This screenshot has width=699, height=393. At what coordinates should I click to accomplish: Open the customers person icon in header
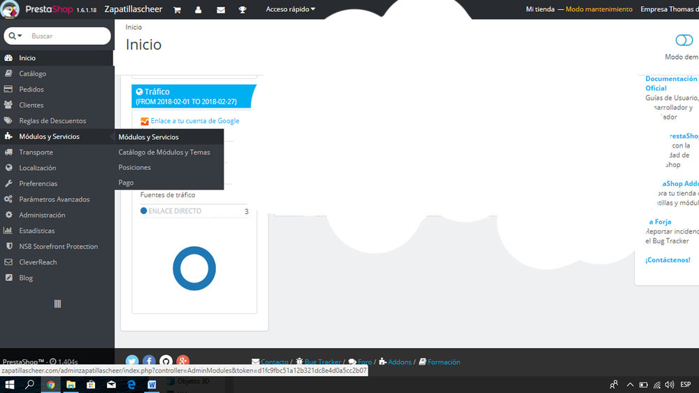coord(199,10)
